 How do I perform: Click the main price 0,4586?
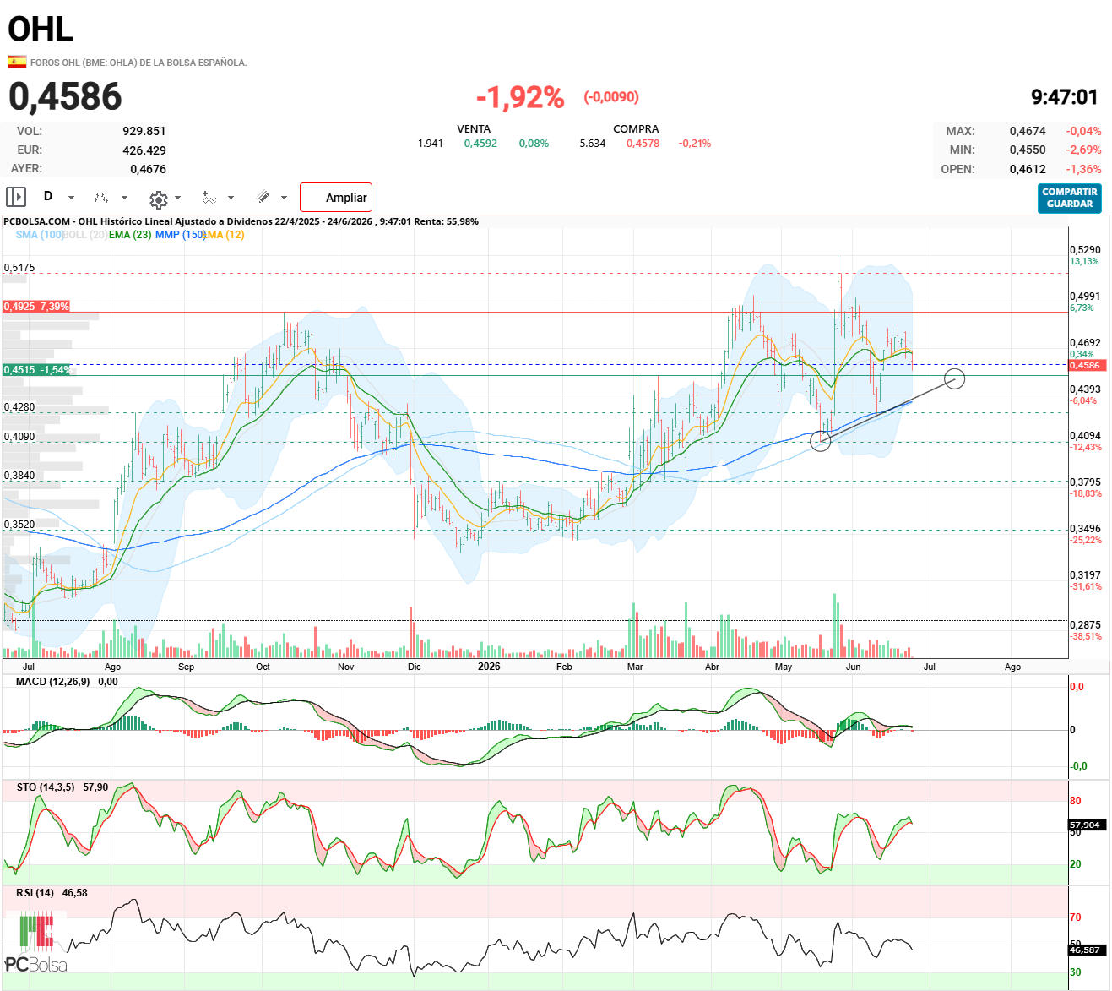point(65,96)
